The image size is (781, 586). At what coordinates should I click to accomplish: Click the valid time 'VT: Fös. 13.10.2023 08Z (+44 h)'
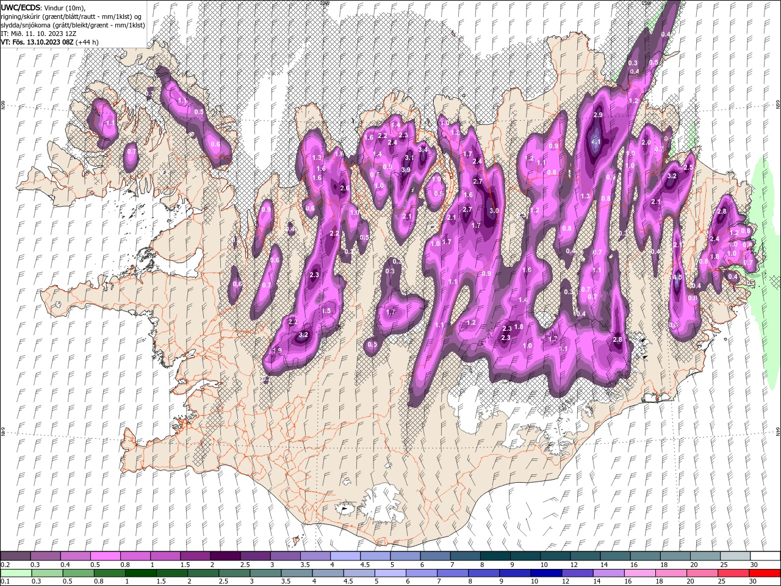49,42
